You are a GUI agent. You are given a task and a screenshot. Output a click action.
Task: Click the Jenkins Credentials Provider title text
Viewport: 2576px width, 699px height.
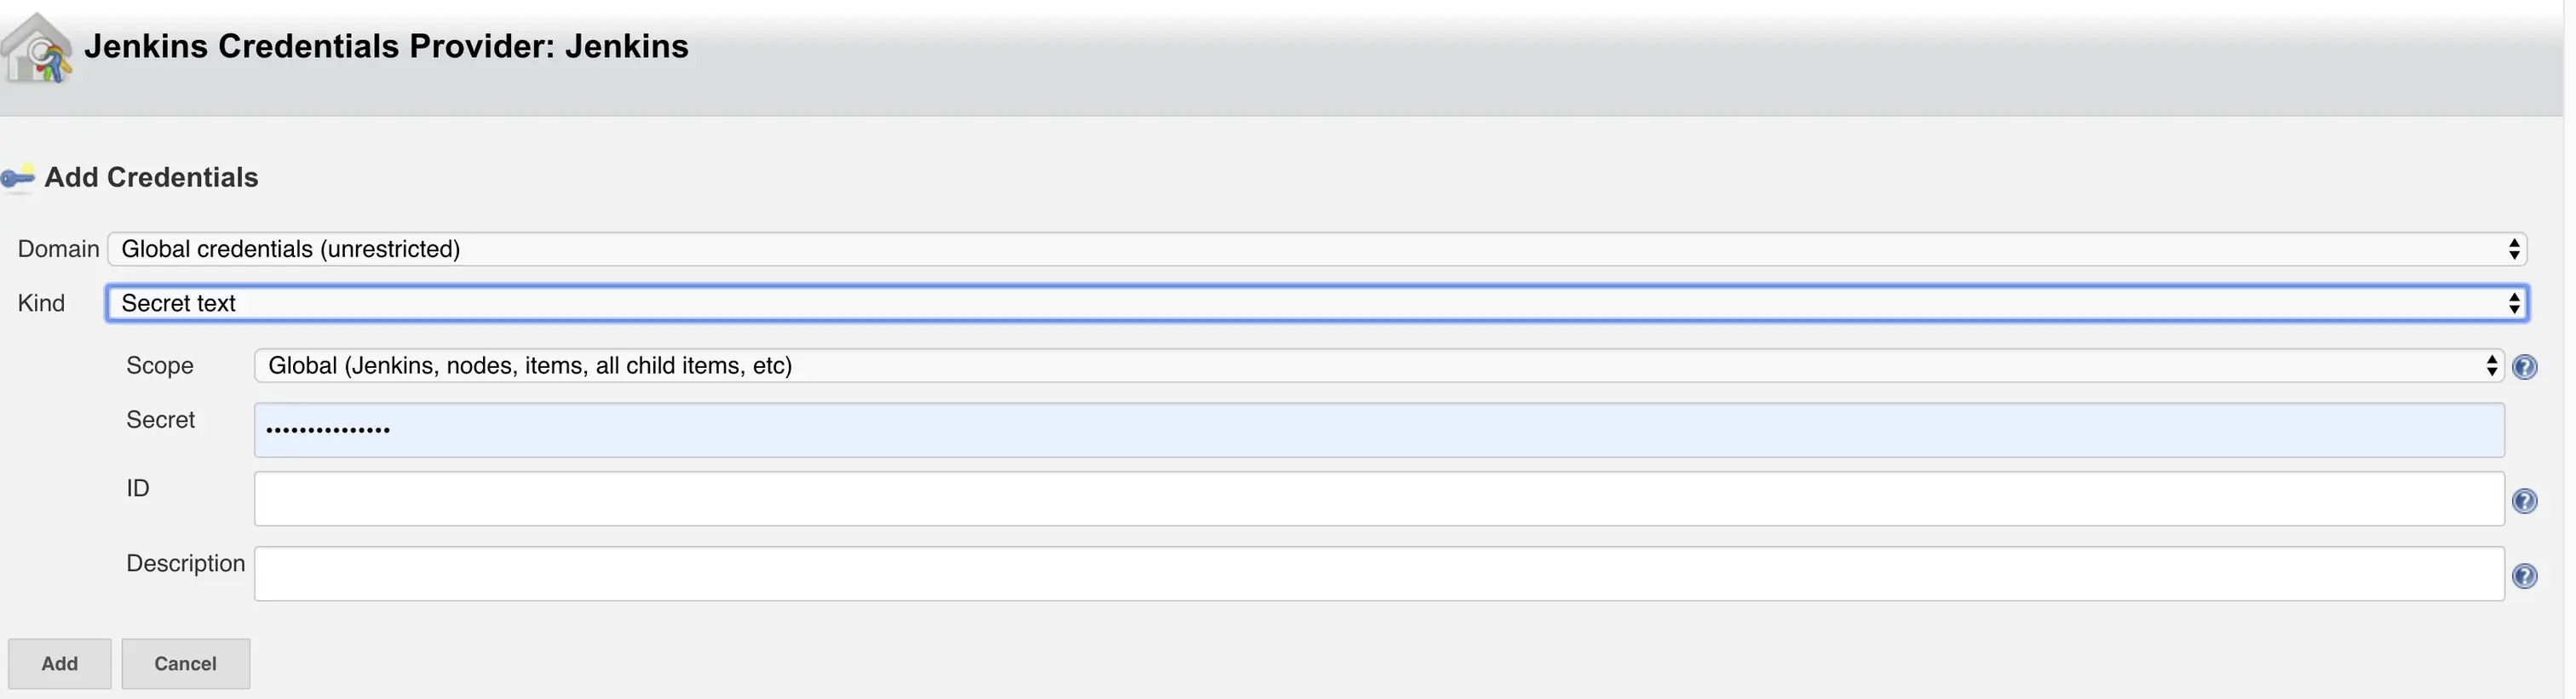(x=386, y=47)
